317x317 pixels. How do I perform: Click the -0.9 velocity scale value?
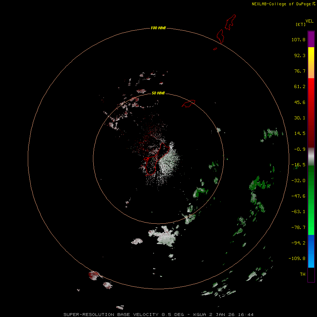(300, 149)
